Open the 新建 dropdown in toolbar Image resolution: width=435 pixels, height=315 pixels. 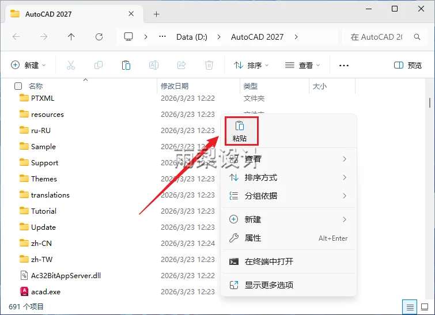(28, 65)
